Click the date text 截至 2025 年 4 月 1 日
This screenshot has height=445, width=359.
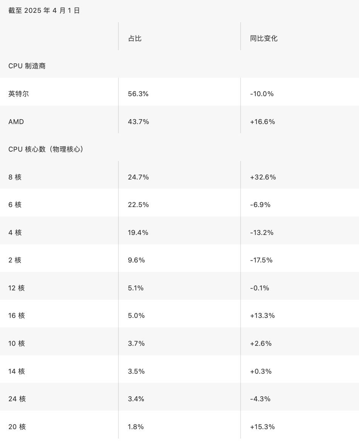coord(44,11)
